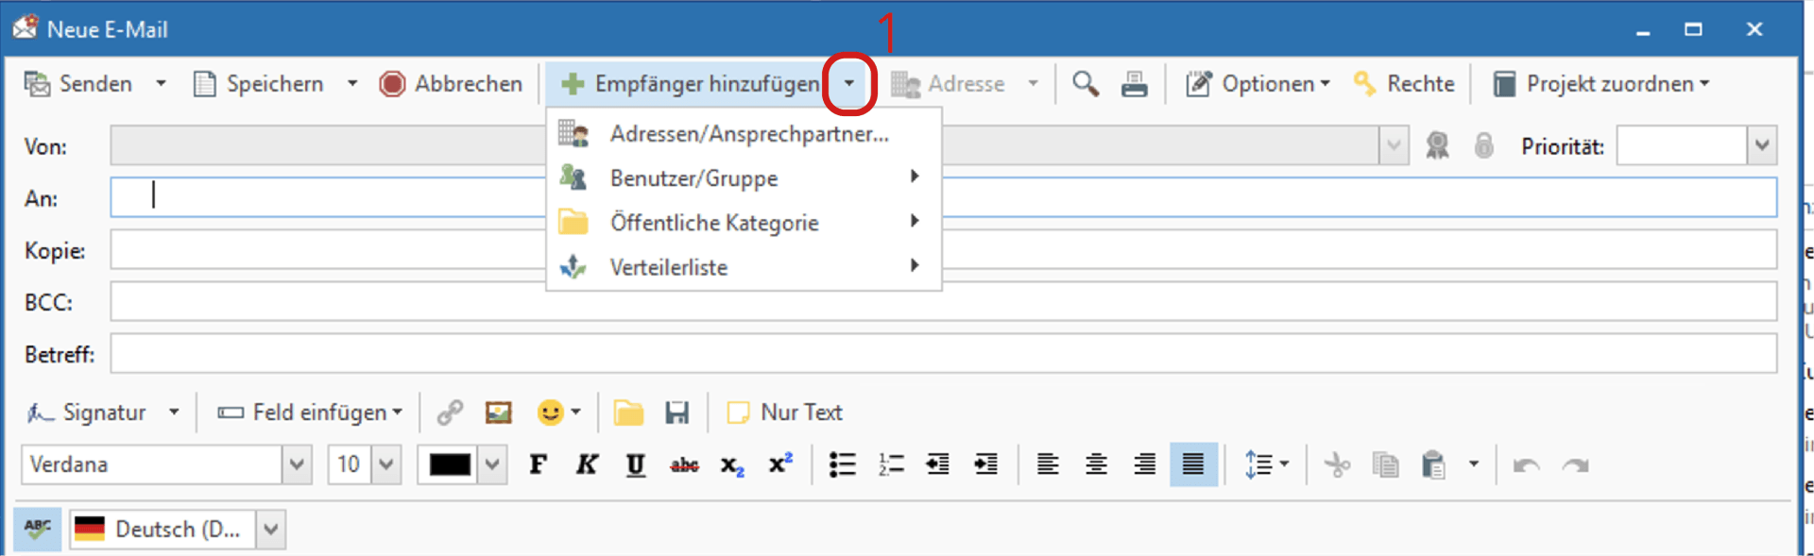This screenshot has width=1814, height=556.
Task: Increase indent
Action: click(x=985, y=464)
